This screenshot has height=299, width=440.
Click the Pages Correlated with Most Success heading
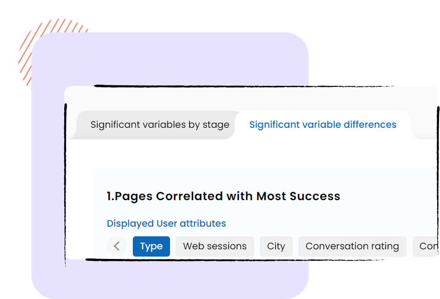223,196
